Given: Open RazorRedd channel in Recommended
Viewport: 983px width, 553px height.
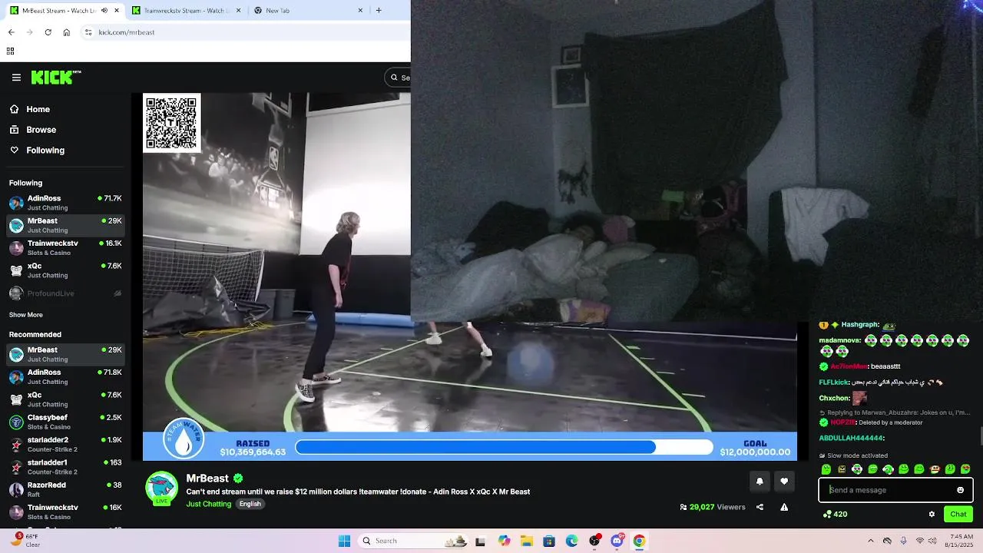Looking at the screenshot, I should pyautogui.click(x=65, y=489).
